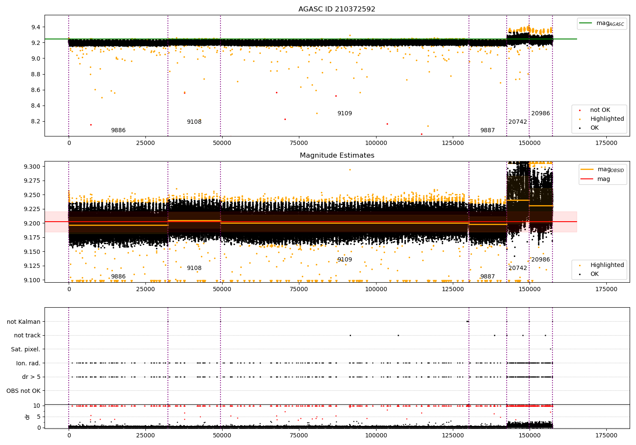
Task: Click the 100000 x-axis tick under top plot
Action: coord(376,143)
